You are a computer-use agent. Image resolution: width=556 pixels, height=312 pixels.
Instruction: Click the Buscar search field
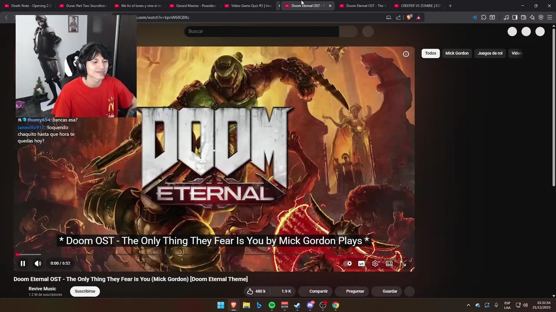pyautogui.click(x=261, y=31)
